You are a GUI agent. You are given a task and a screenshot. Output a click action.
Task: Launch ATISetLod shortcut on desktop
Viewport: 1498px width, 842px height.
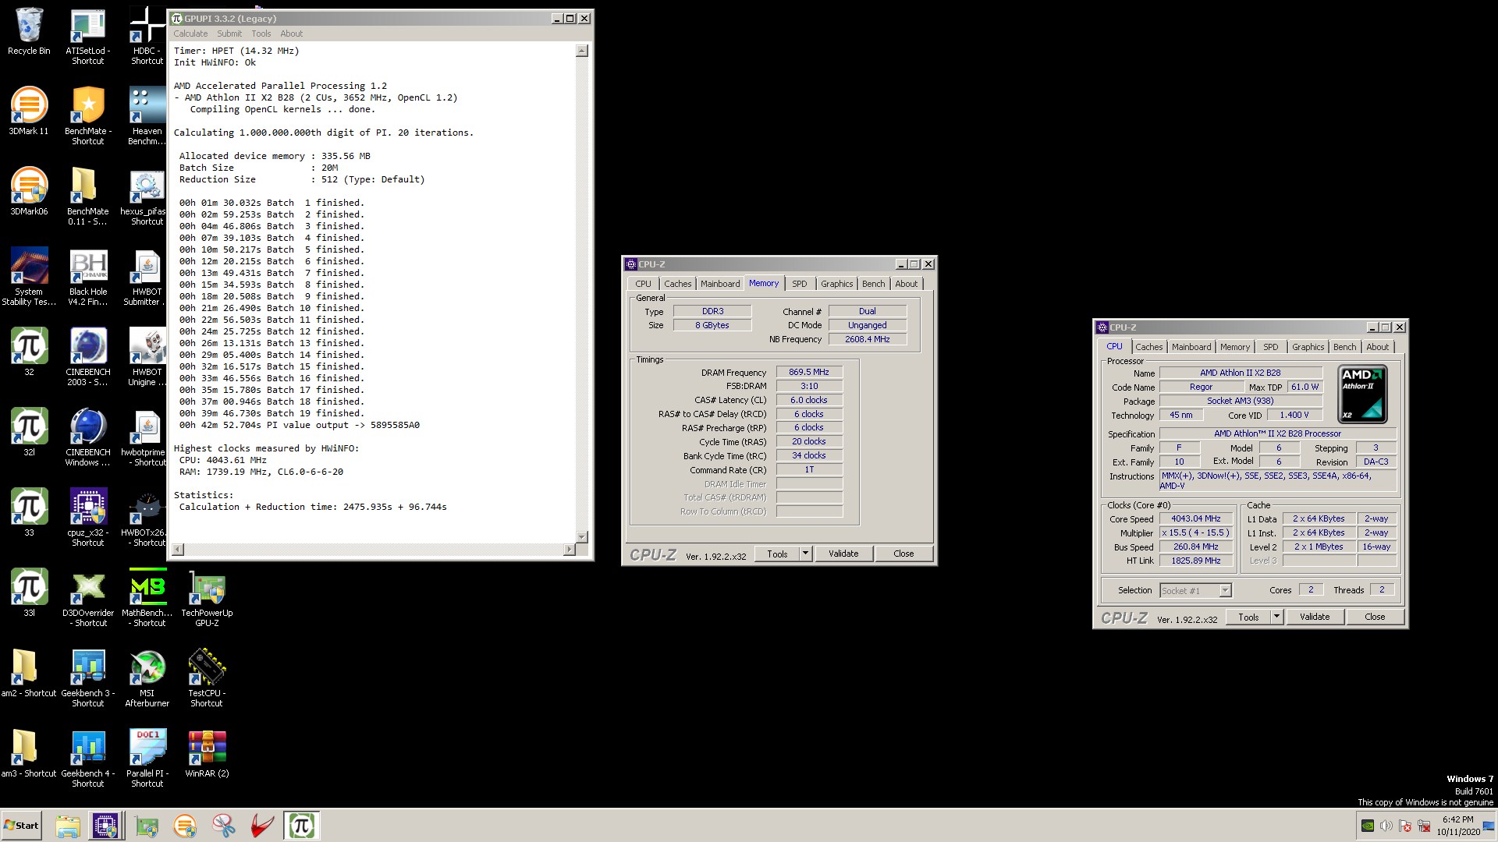click(x=87, y=36)
